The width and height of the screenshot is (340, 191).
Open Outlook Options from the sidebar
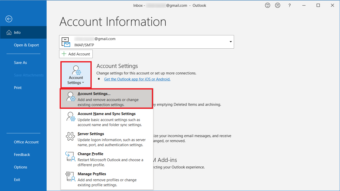23,167
